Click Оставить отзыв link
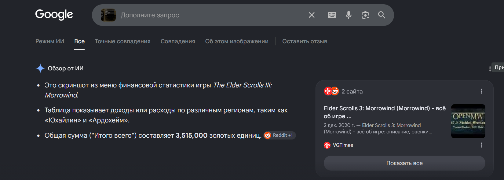The image size is (504, 180). 305,41
